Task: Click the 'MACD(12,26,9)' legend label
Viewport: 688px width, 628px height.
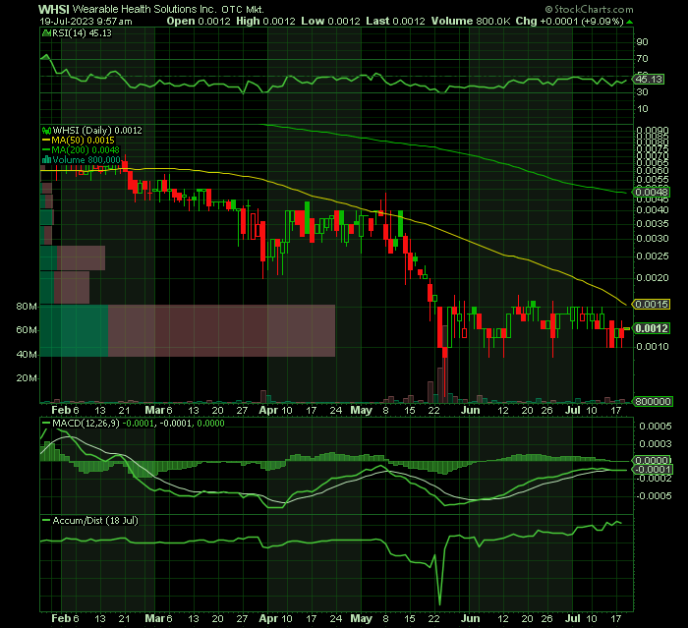Action: point(86,424)
